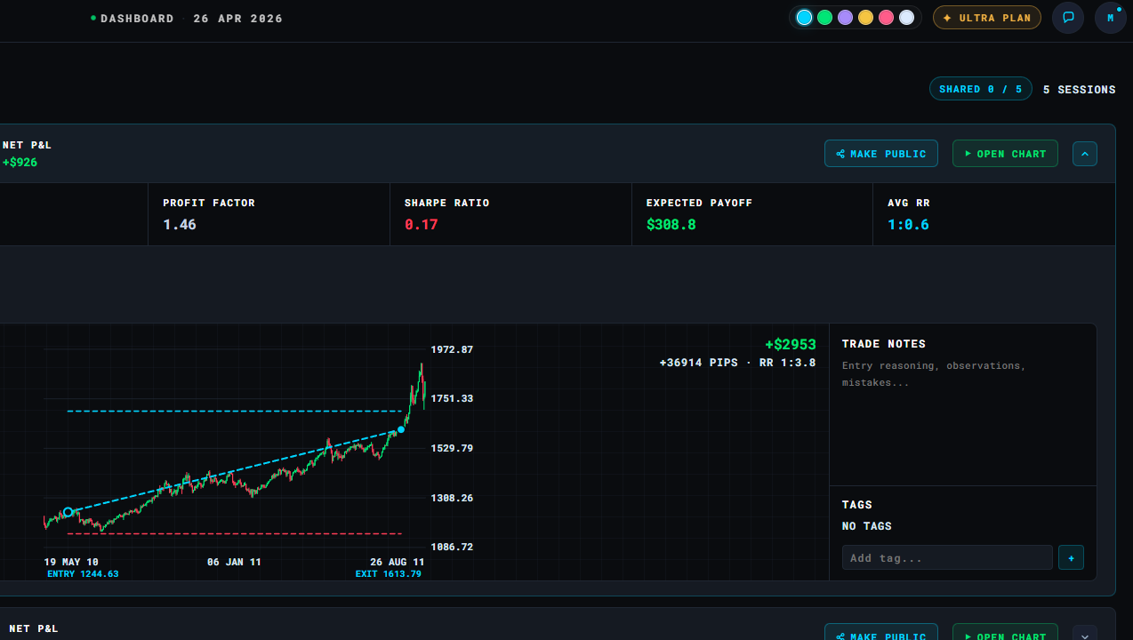The height and width of the screenshot is (640, 1133).
Task: Click the ENTRY 1244.63 label
Action: coord(83,574)
